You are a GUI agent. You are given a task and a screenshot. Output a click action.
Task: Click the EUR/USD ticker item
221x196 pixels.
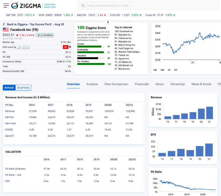tap(126, 15)
